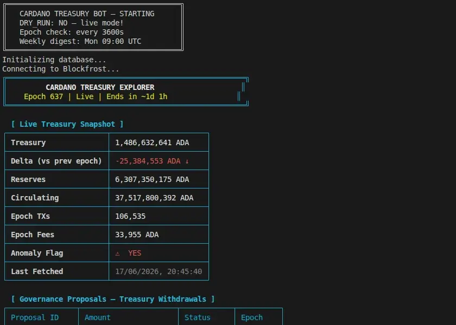This screenshot has height=325, width=456.
Task: Select the red '-25,384,553 ADA' value
Action: [148, 161]
